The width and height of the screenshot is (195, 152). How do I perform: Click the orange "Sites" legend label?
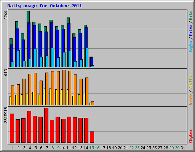coord(190,100)
